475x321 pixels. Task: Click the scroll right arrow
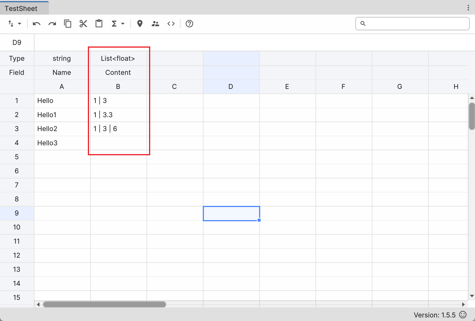pos(463,304)
